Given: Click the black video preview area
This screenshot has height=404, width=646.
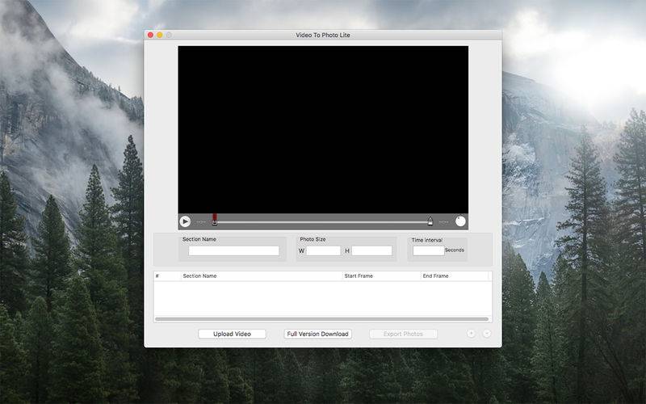Looking at the screenshot, I should tap(323, 129).
